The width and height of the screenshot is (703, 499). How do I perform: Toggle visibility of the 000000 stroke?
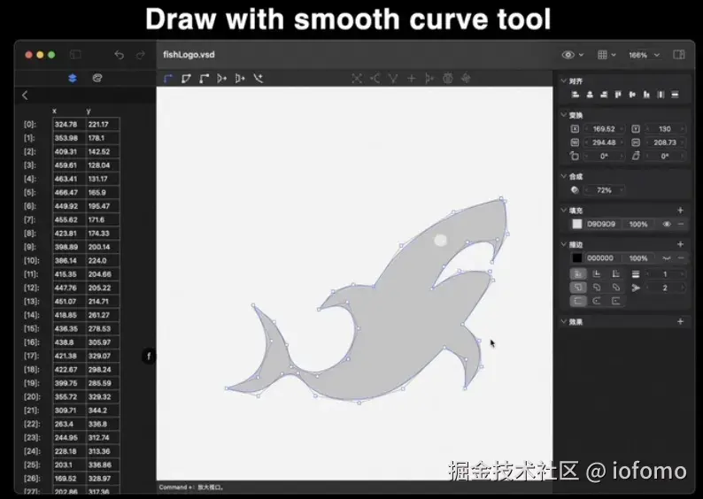click(x=667, y=258)
